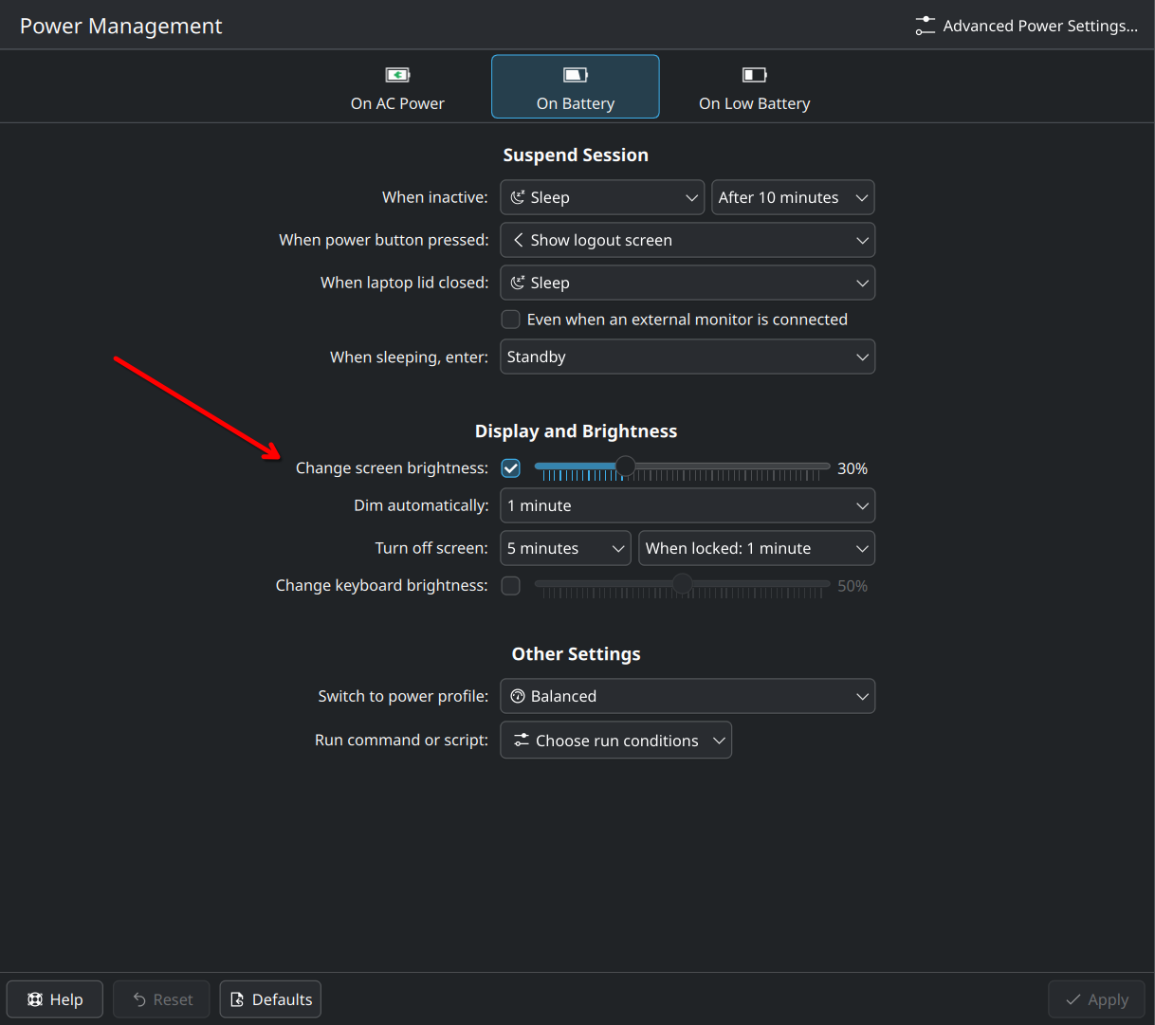Open the Turn off screen 5 minutes dropdown
The width and height of the screenshot is (1155, 1025).
[565, 549]
